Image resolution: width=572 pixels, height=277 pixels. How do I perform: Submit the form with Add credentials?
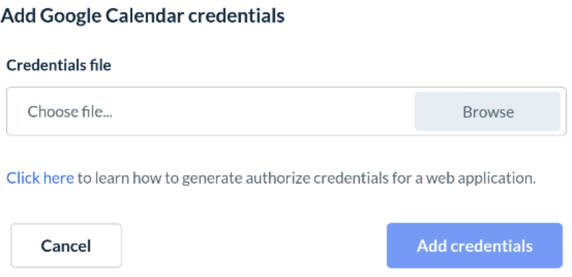pos(474,245)
